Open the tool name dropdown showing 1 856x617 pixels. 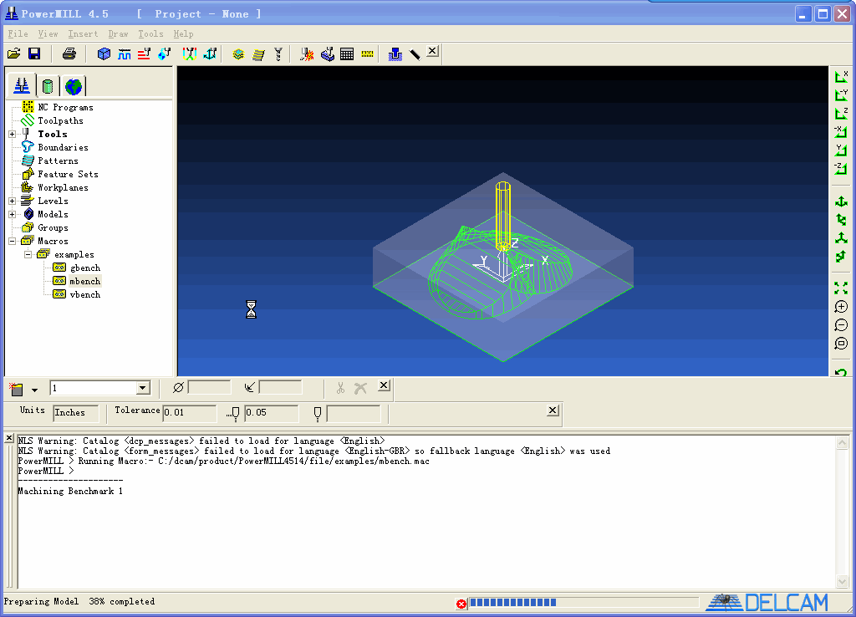point(143,388)
